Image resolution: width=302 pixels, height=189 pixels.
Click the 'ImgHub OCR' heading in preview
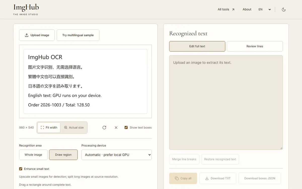click(x=45, y=57)
